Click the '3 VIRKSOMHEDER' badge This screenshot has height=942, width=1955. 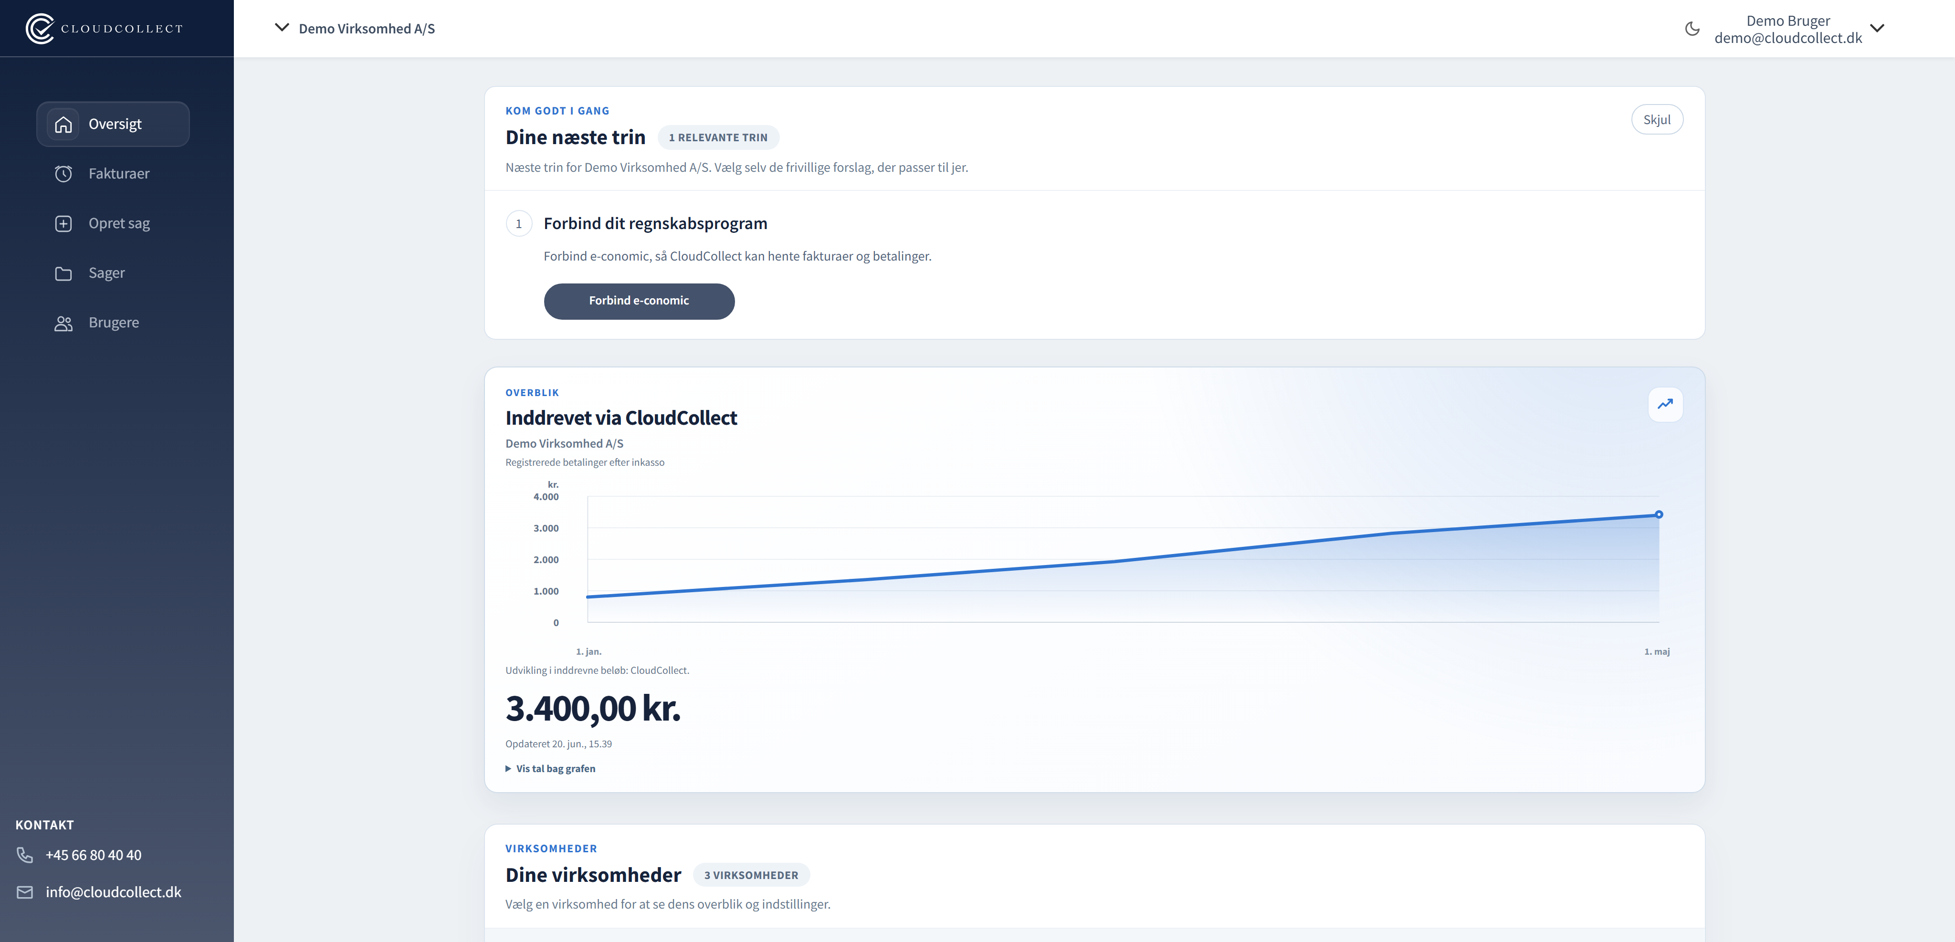[x=751, y=875]
